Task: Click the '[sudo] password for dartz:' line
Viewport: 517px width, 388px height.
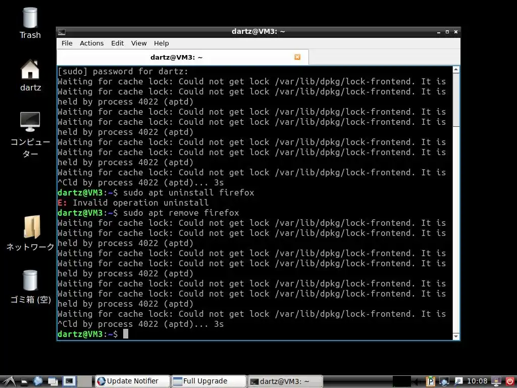Action: click(x=123, y=71)
